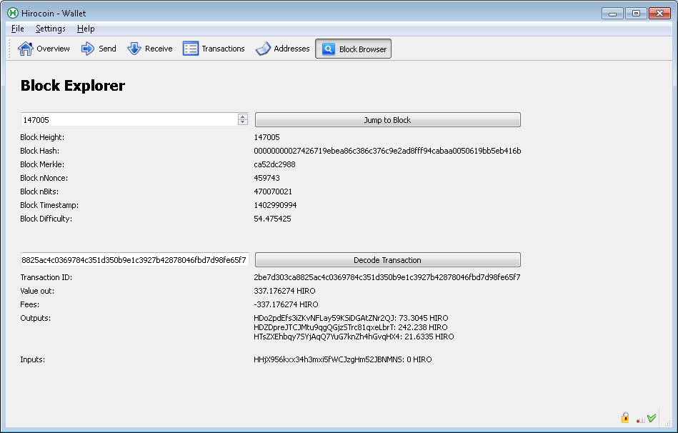Image resolution: width=678 pixels, height=433 pixels.
Task: Minimize the Hirocoin Wallet window
Action: pyautogui.click(x=612, y=14)
